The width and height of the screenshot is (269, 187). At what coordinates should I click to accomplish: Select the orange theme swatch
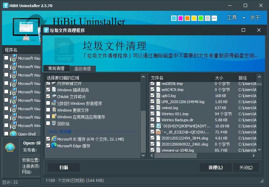[x=187, y=18]
